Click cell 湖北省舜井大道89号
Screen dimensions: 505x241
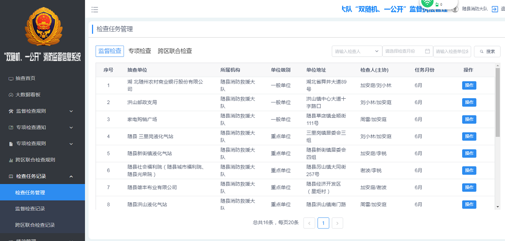coord(326,85)
